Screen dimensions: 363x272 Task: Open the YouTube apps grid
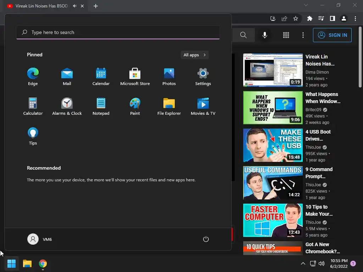tap(286, 35)
